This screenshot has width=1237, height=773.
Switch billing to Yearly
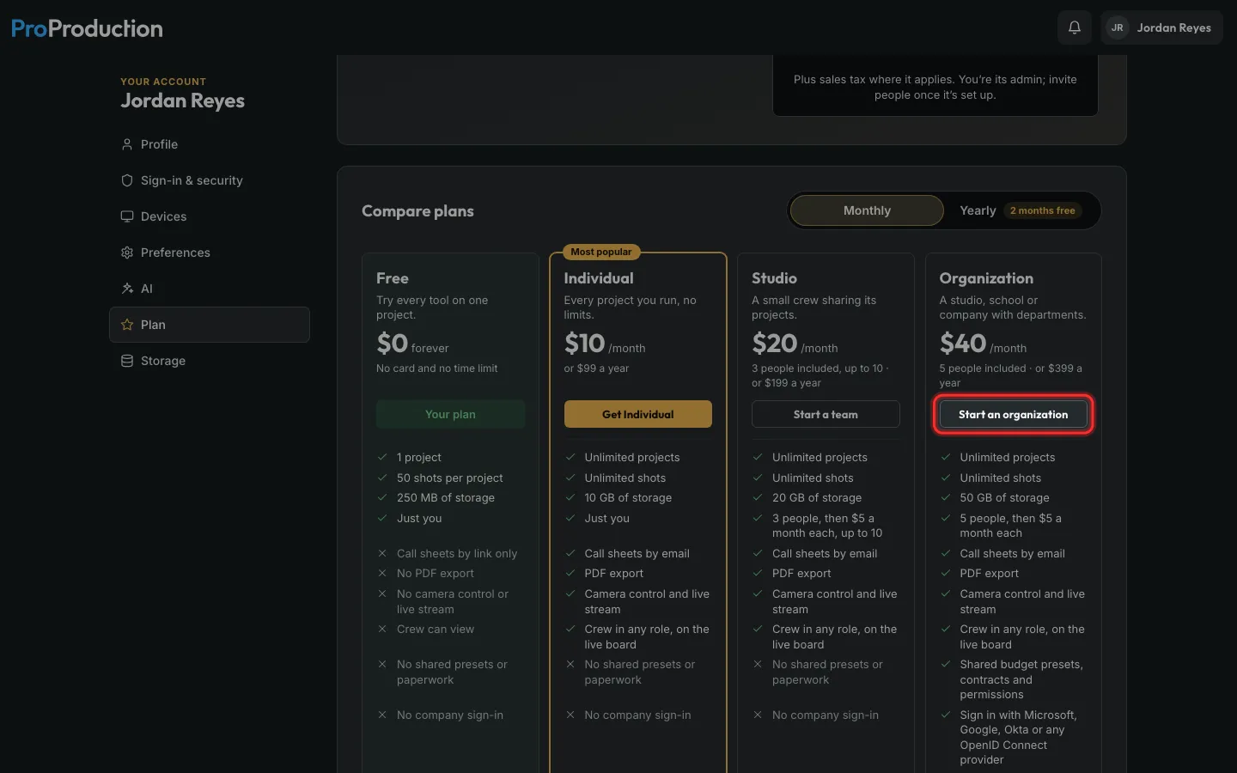coord(1021,210)
